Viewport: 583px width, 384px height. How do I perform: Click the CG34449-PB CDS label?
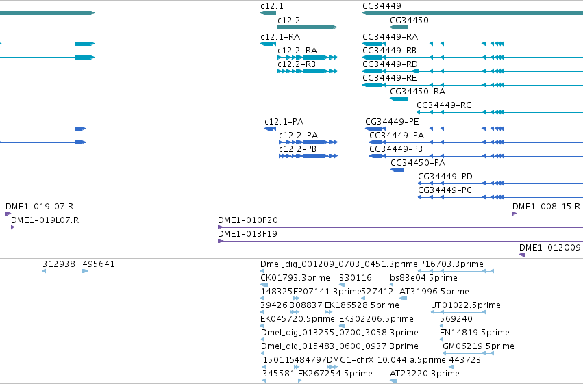396,149
